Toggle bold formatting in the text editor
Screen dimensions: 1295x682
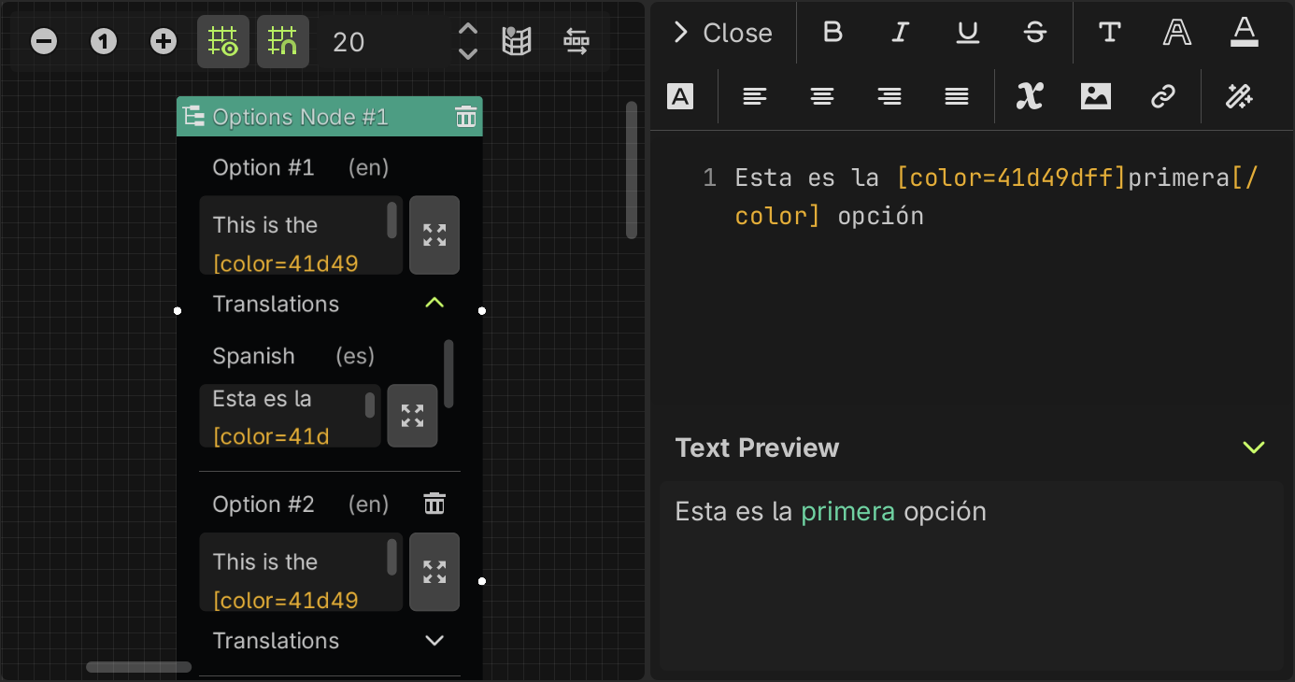tap(832, 32)
